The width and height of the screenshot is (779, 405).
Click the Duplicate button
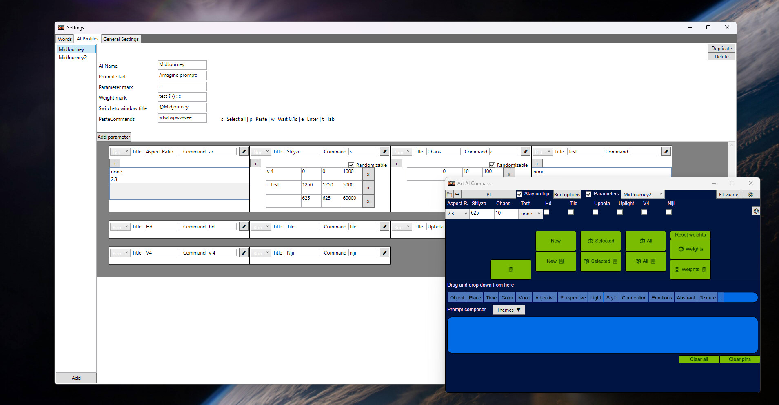coord(721,48)
